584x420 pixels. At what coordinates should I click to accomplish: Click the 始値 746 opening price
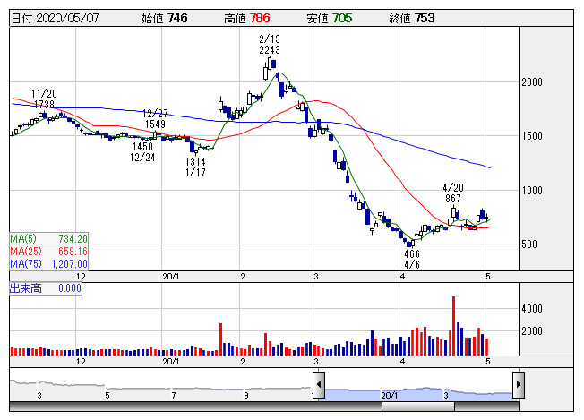coord(165,18)
